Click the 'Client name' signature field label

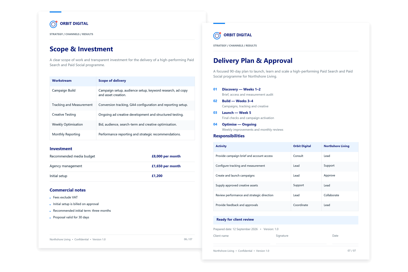coord(221,236)
